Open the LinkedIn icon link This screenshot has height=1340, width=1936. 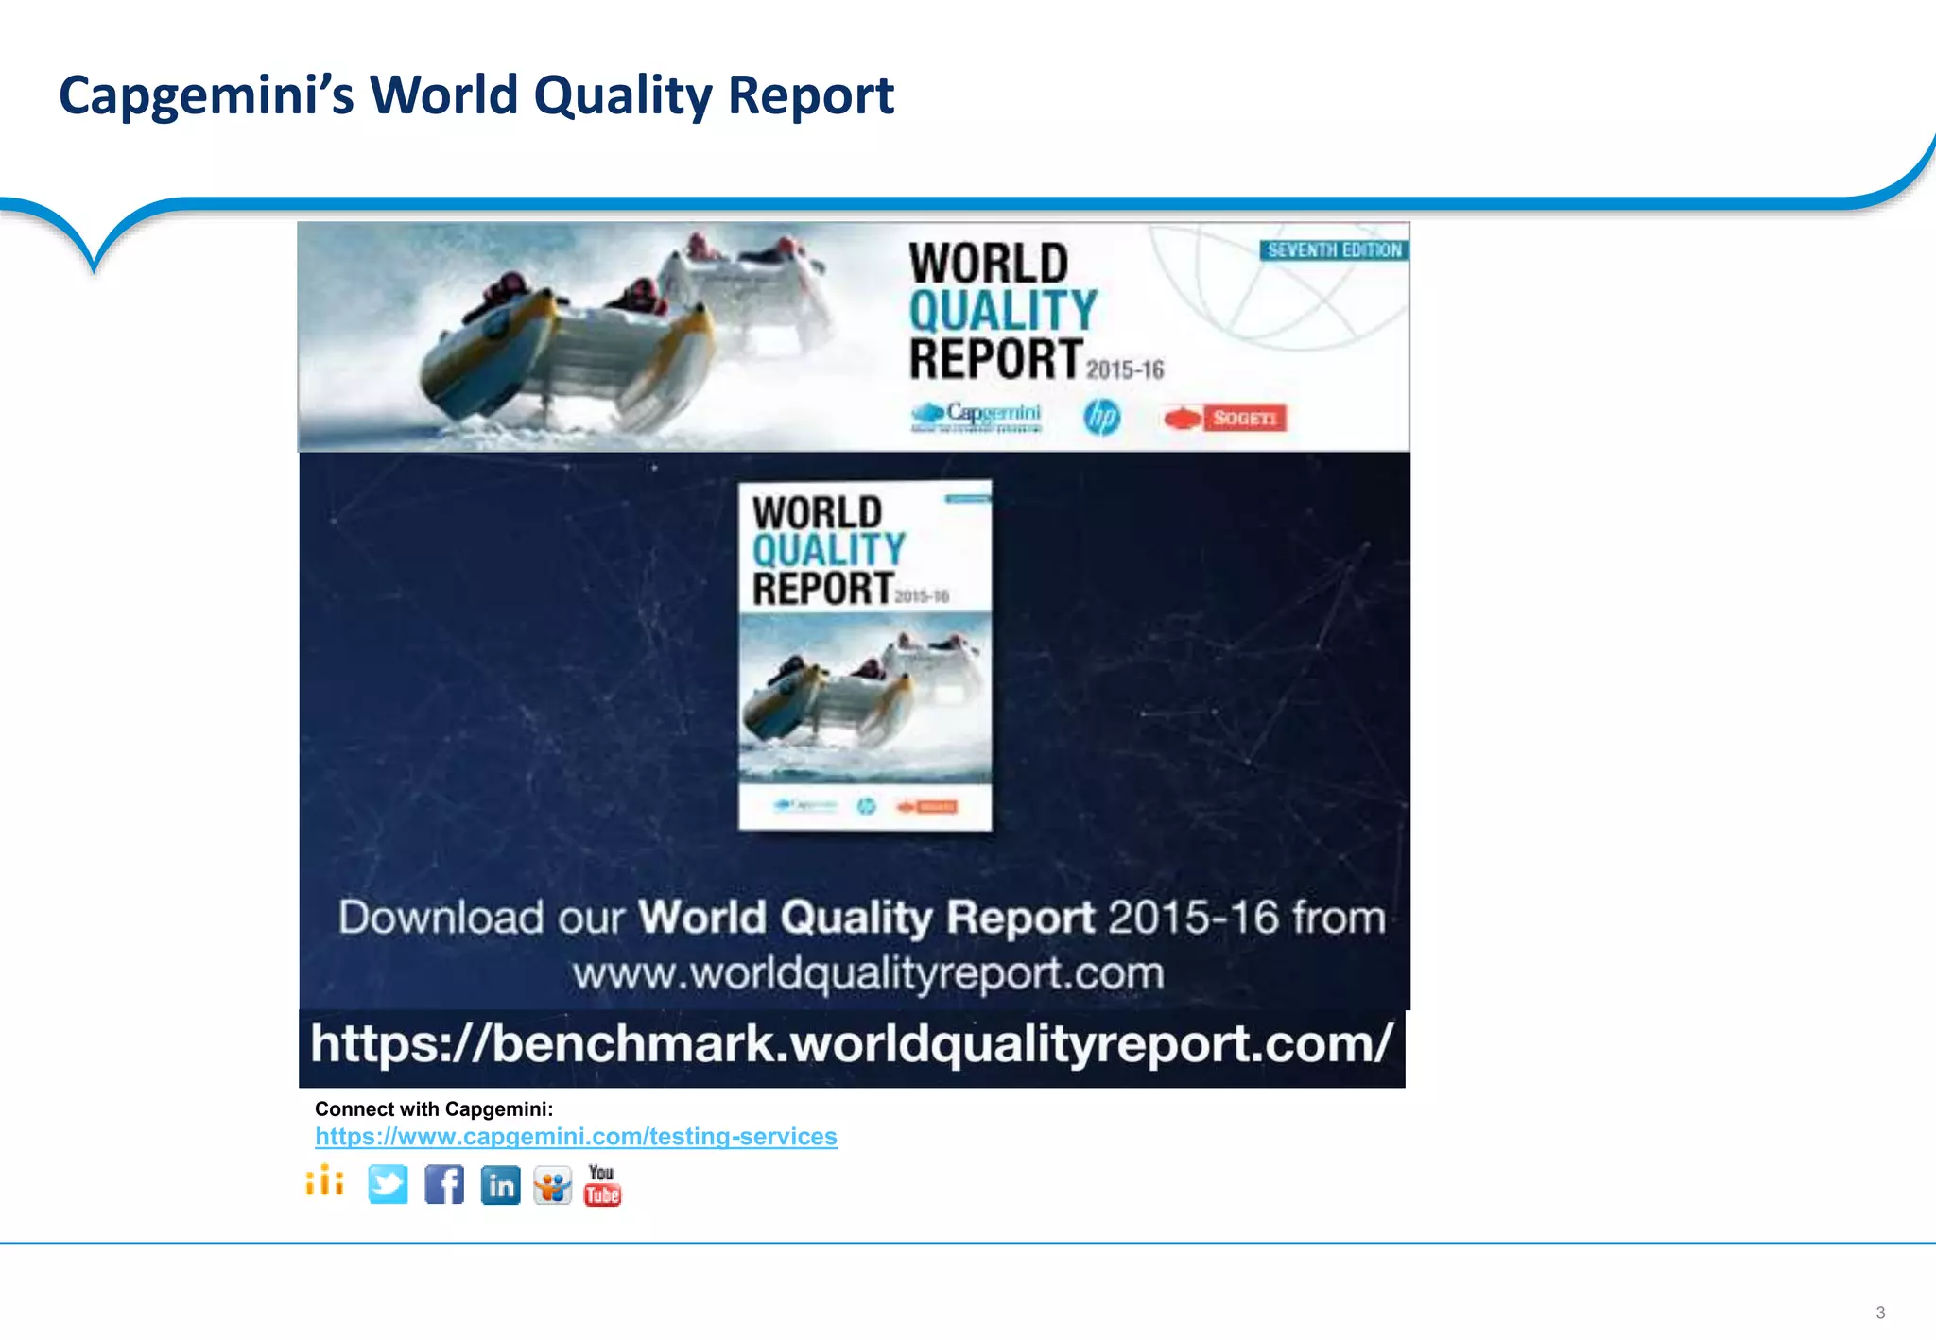pos(500,1184)
